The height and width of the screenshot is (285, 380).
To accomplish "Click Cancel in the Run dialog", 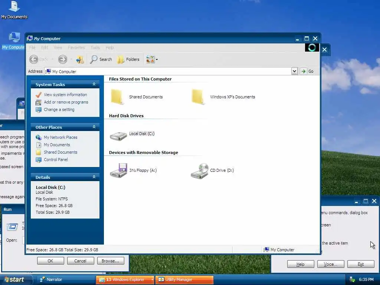I will [80, 261].
